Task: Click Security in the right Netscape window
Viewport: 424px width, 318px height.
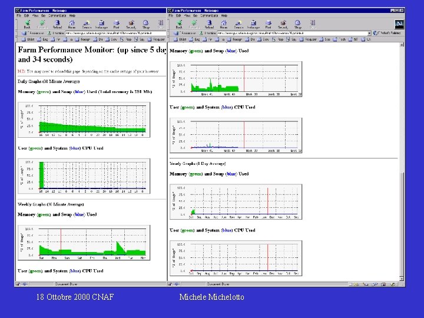Action: tap(283, 24)
